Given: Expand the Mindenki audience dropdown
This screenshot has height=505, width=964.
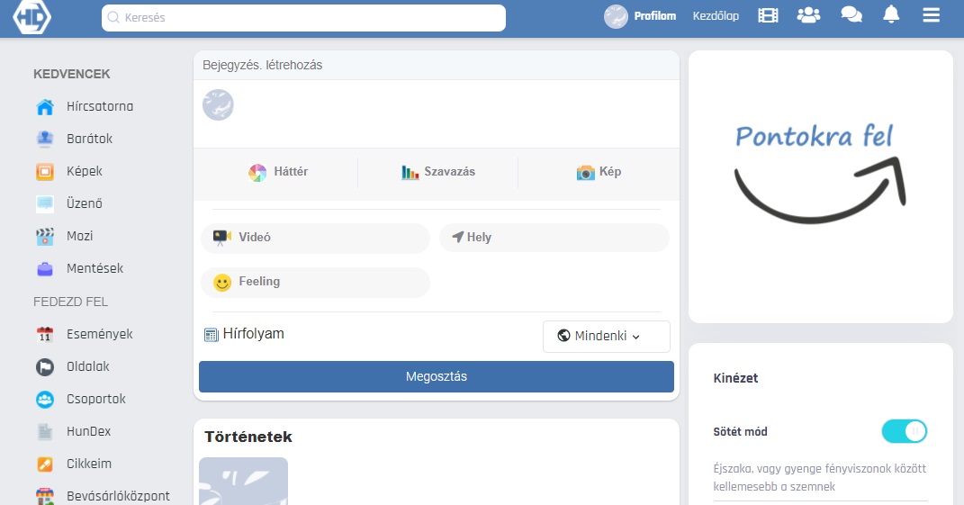Looking at the screenshot, I should 606,337.
